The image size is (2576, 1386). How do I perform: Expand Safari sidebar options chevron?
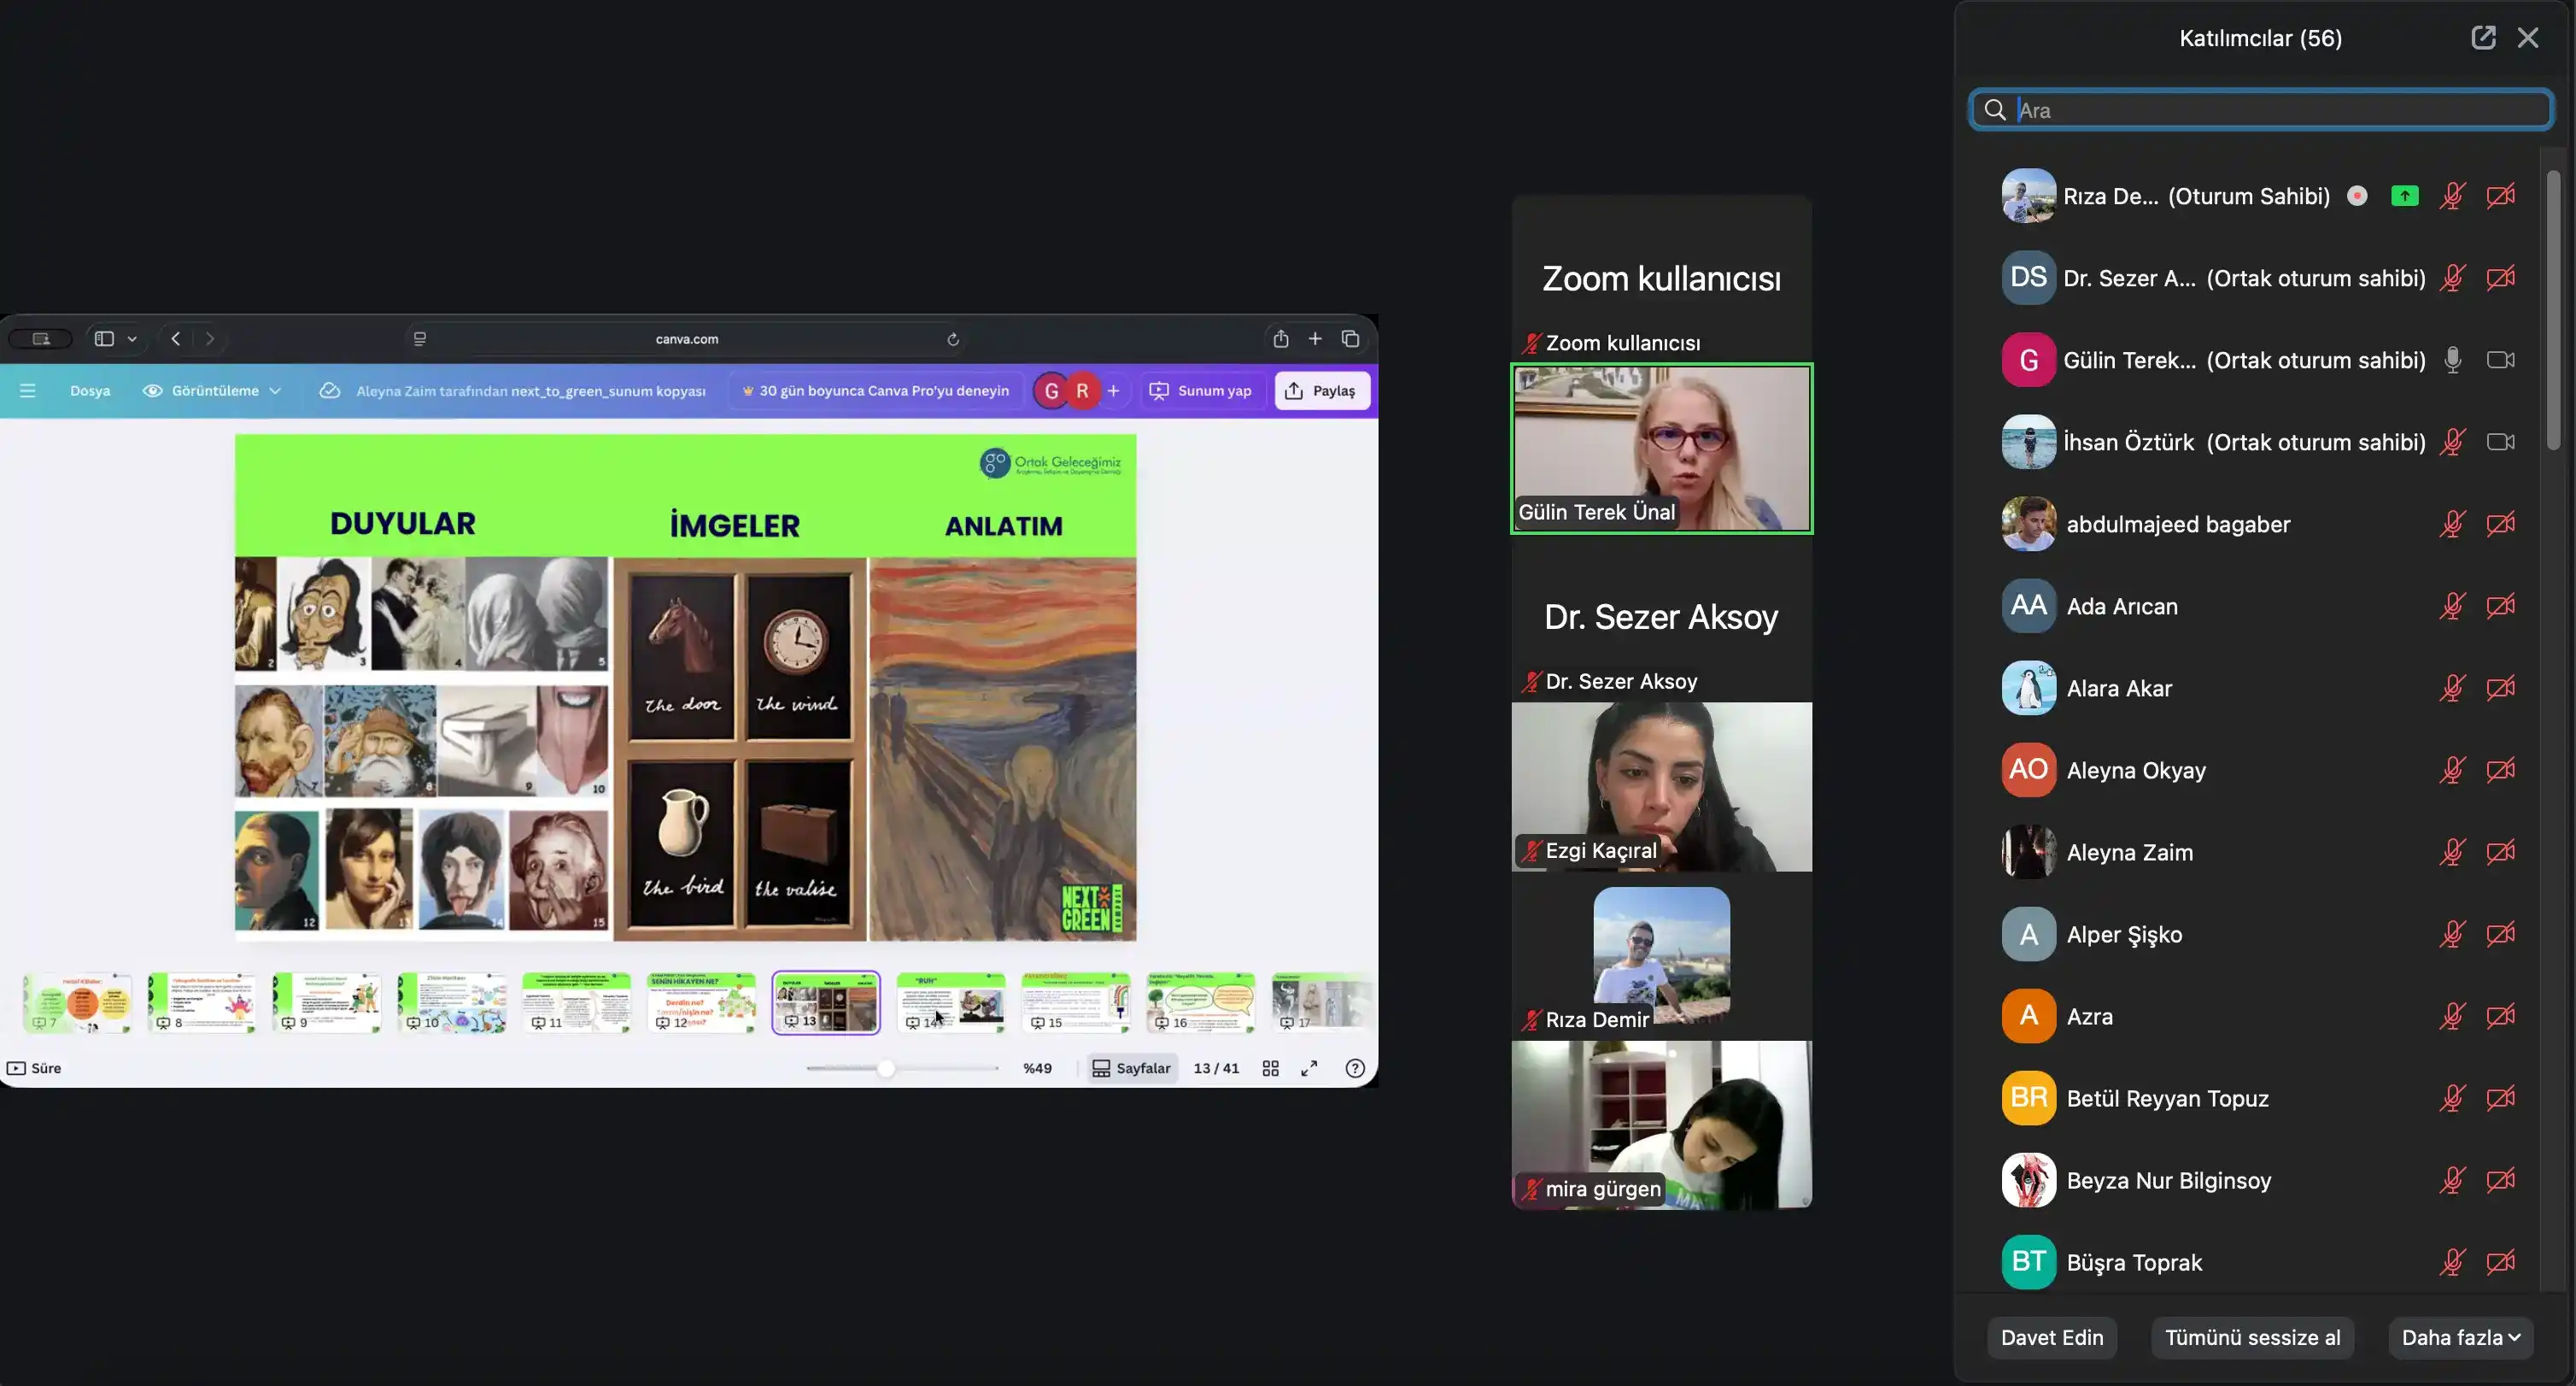[x=132, y=339]
